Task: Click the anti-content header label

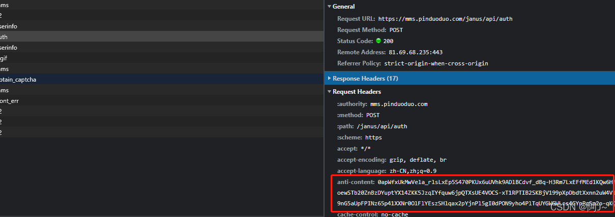Action: [356, 182]
